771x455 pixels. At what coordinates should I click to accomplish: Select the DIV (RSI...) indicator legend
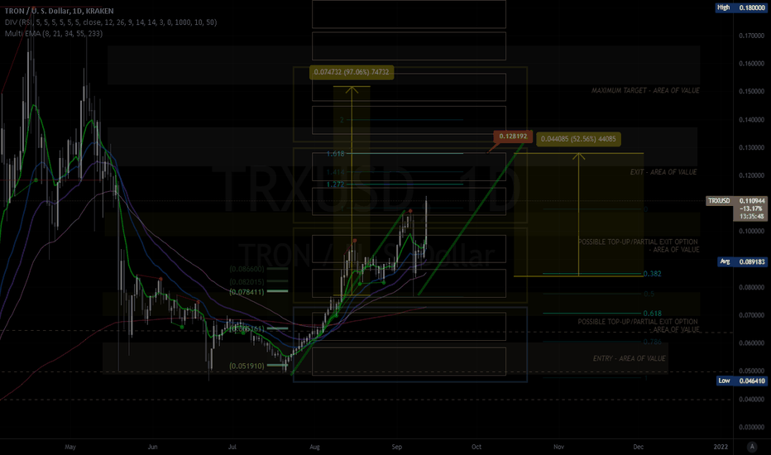tap(111, 22)
